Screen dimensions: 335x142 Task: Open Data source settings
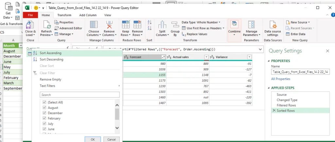[x=273, y=29]
